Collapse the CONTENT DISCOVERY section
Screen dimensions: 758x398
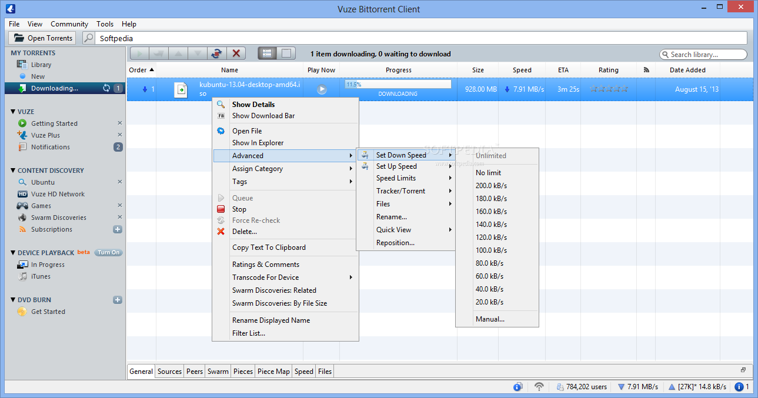click(13, 170)
